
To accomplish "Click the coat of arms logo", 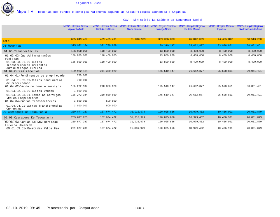I will [x=8, y=9].
